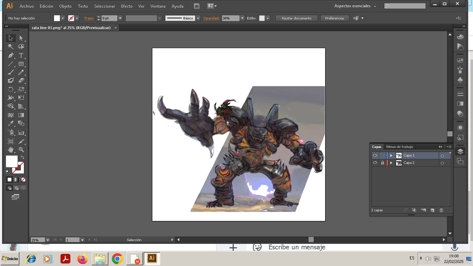Screen dimensions: 473x266
Task: Select the Eyedropper tool
Action: pyautogui.click(x=11, y=123)
